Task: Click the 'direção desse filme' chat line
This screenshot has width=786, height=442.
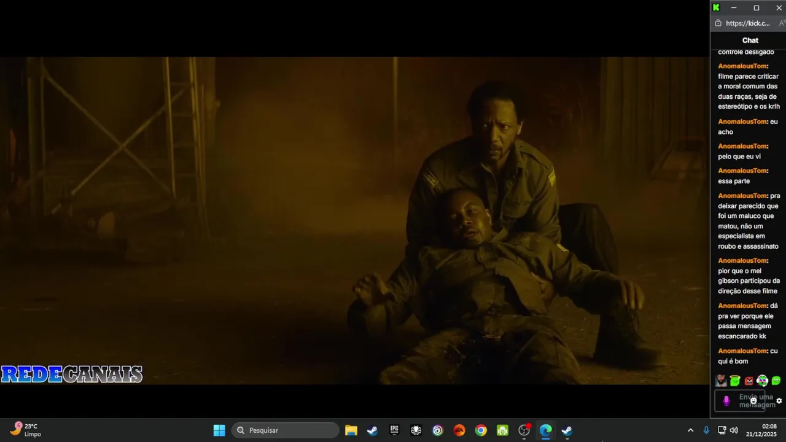Action: click(x=747, y=291)
